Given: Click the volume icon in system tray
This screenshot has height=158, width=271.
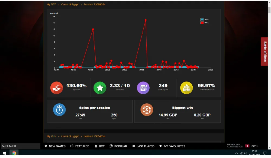Looking at the screenshot, I should [x=246, y=153].
